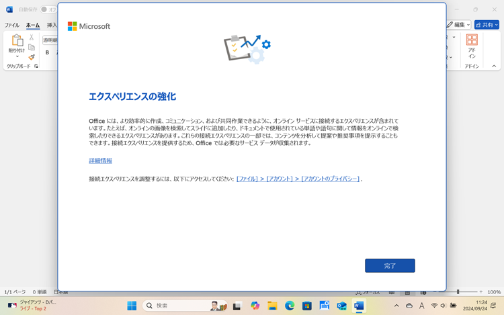Open the アドイン add-ins icon

point(472,44)
